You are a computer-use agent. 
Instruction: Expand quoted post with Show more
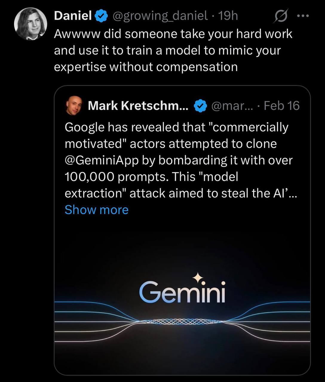coord(96,210)
